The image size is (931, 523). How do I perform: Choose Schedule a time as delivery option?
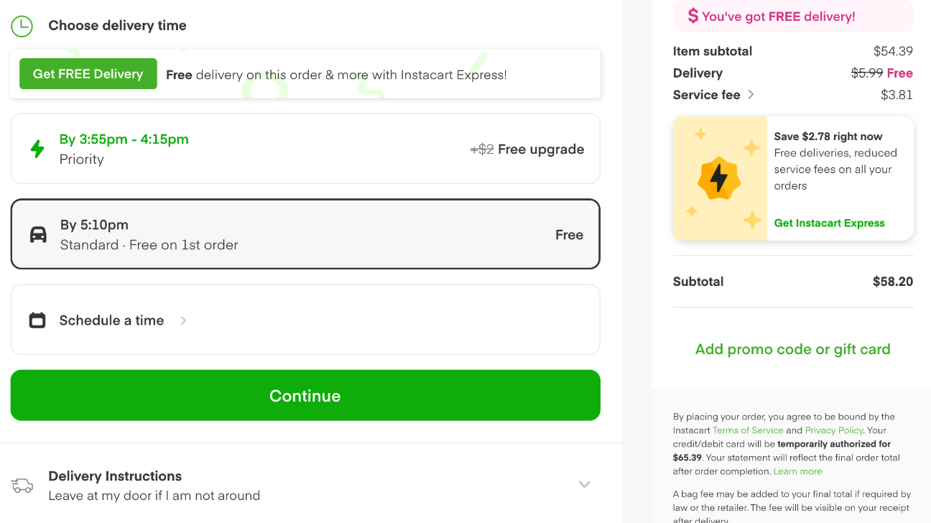click(305, 320)
